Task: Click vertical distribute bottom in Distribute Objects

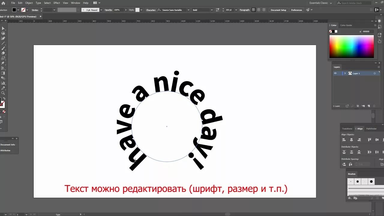Action: click(x=359, y=152)
